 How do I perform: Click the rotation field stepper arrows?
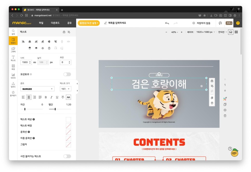click(69, 62)
